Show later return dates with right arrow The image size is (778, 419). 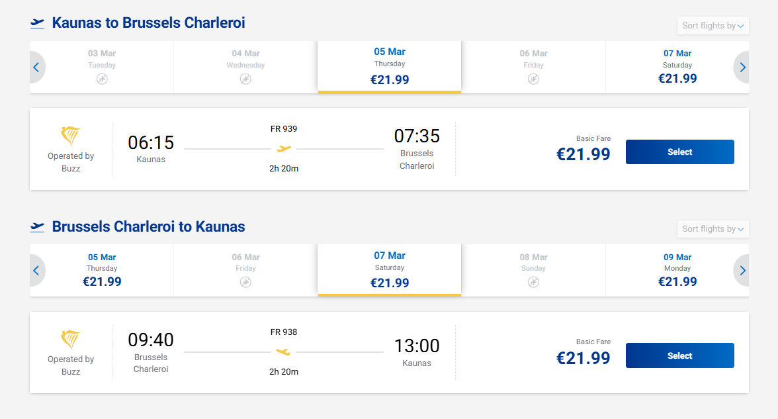[x=742, y=270]
